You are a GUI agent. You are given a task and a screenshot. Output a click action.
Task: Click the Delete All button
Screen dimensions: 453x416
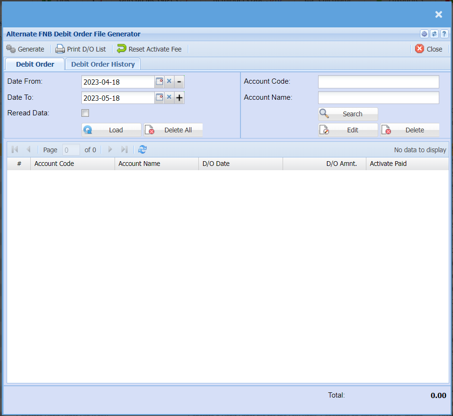[173, 130]
